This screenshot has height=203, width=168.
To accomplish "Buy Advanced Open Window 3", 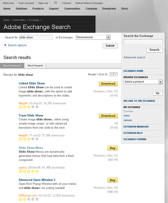I will pos(113,180).
